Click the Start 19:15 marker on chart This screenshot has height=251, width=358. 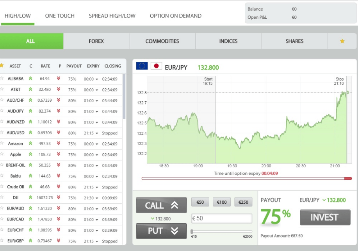coord(208,81)
